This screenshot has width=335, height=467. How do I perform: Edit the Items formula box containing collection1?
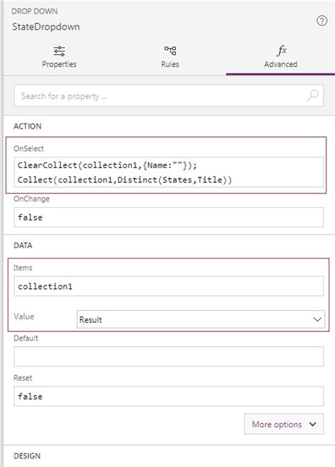coord(169,286)
